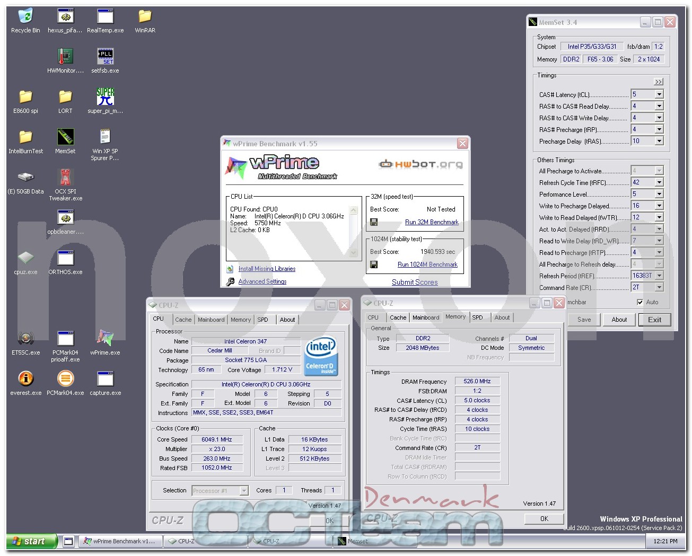Launch HWMonitor desktop shortcut
692x556 pixels.
(x=65, y=61)
